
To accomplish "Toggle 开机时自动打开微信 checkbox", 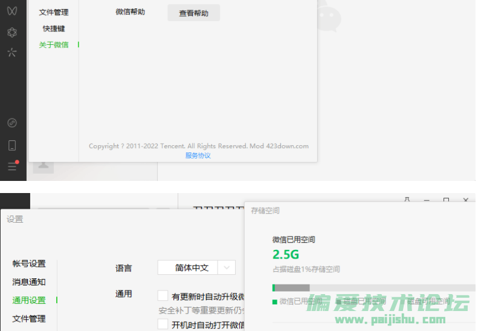I will pos(163,324).
